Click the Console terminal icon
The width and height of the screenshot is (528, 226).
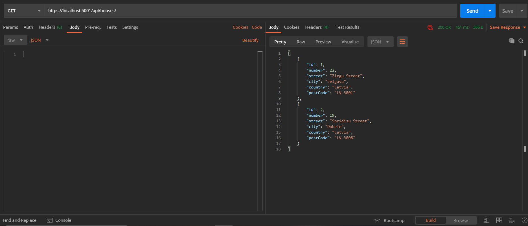(x=50, y=220)
